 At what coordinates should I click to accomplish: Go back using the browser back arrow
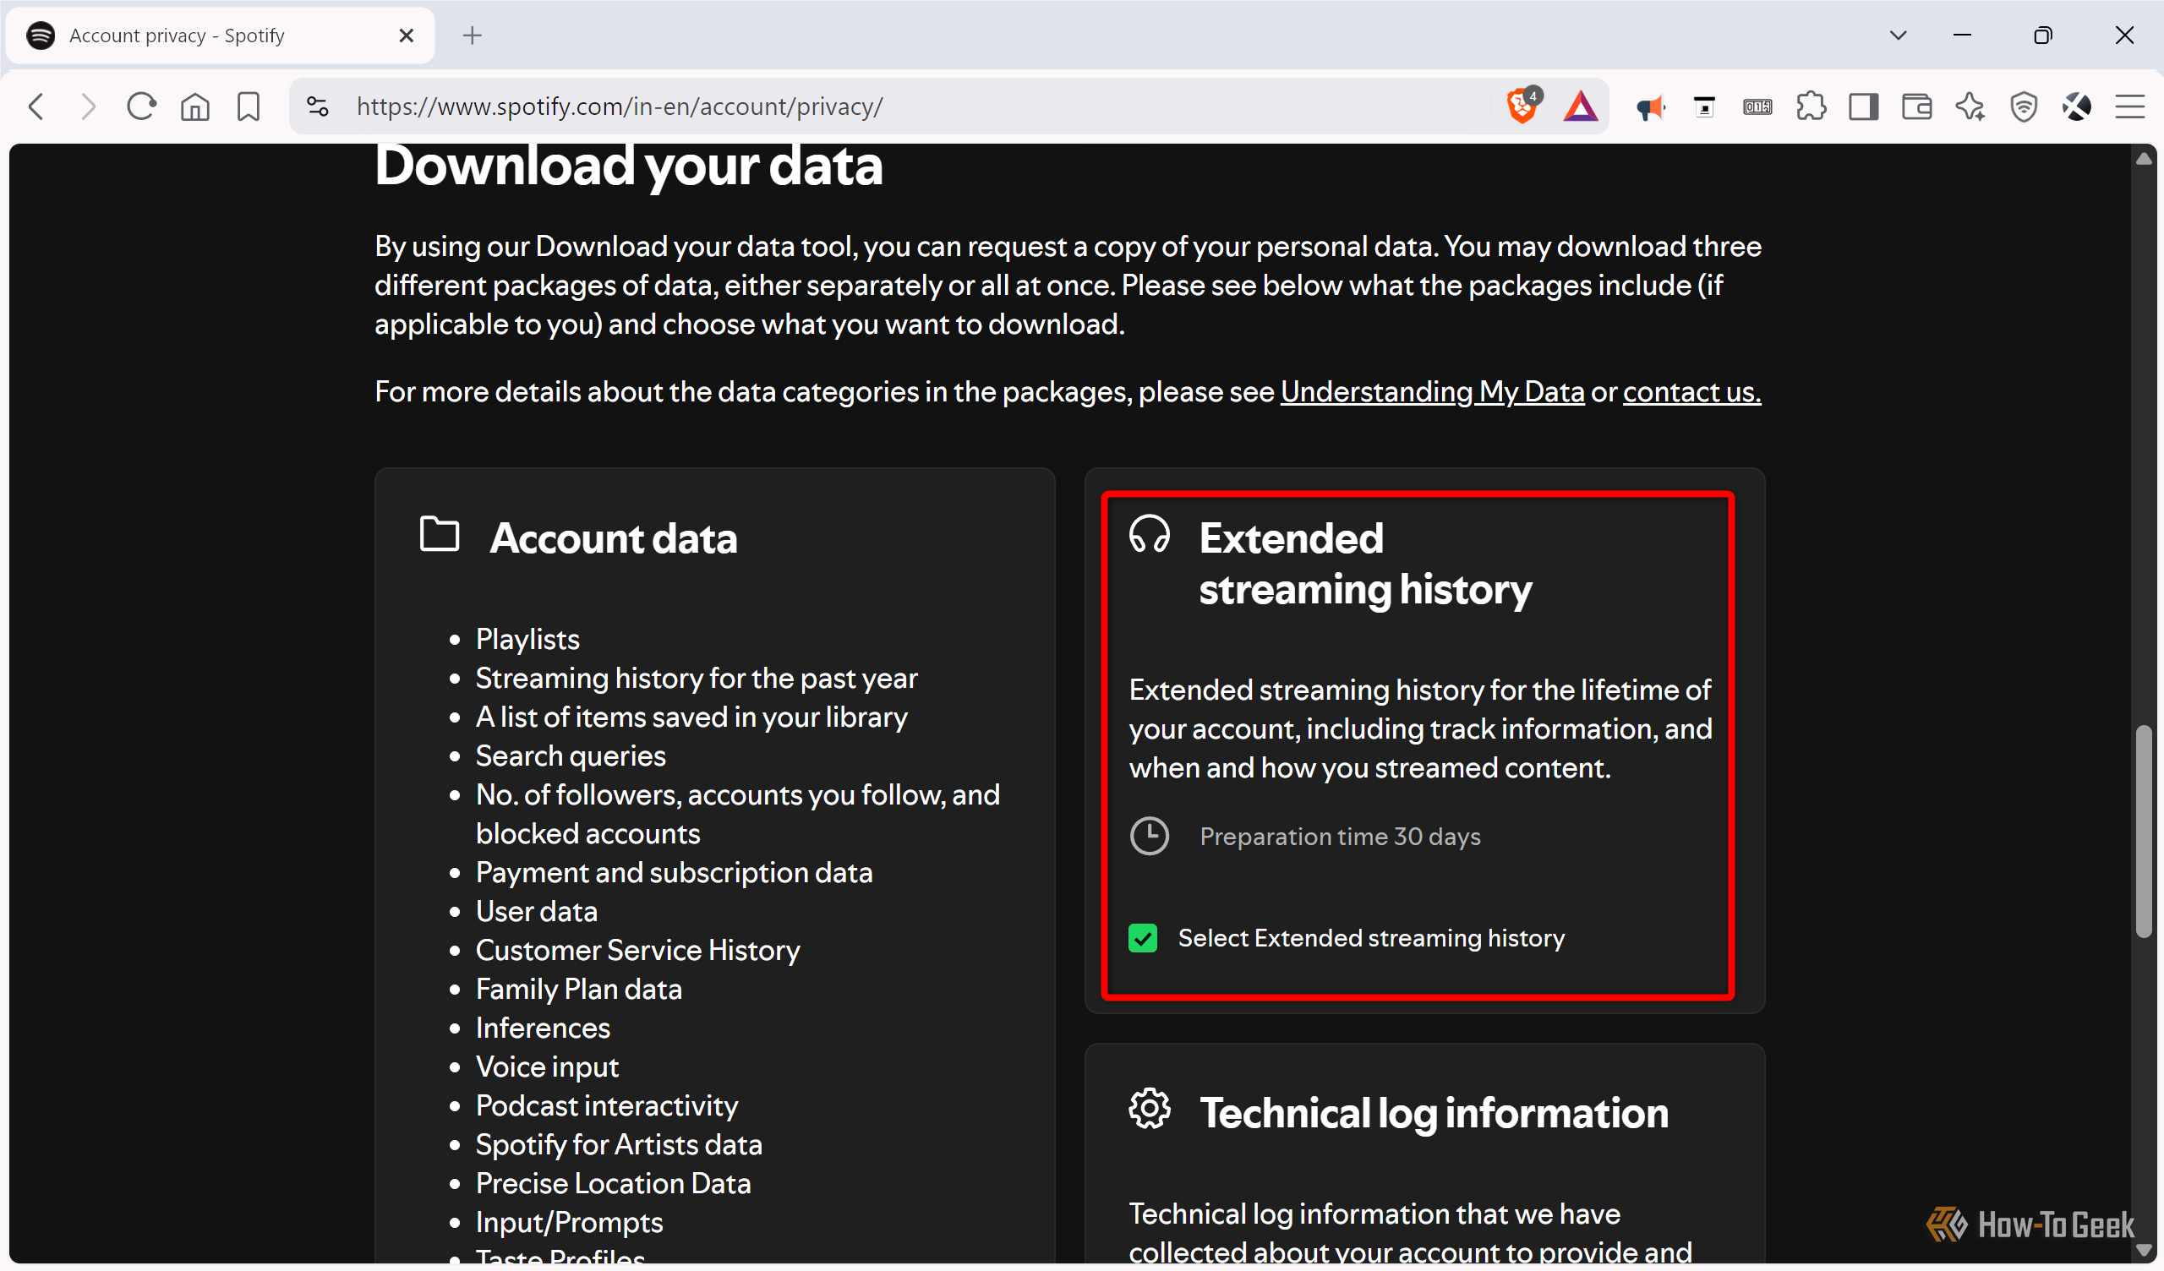click(36, 106)
